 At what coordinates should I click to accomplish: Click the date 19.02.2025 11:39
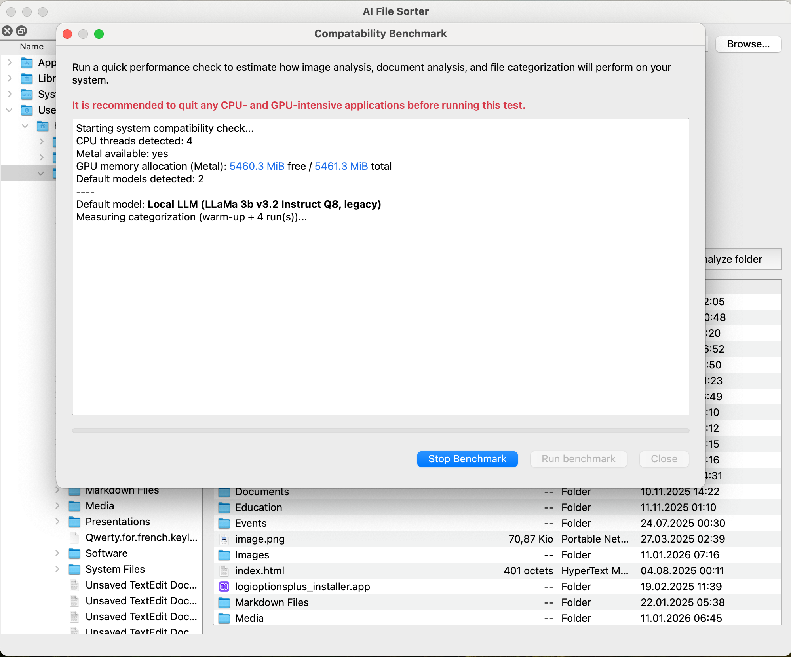coord(681,587)
